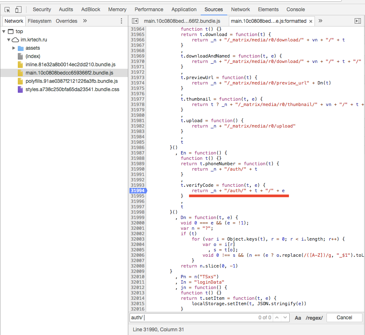Expand the assets folder

pos(14,48)
